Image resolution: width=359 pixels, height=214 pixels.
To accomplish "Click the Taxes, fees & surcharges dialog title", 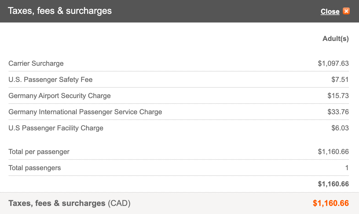I will [60, 11].
